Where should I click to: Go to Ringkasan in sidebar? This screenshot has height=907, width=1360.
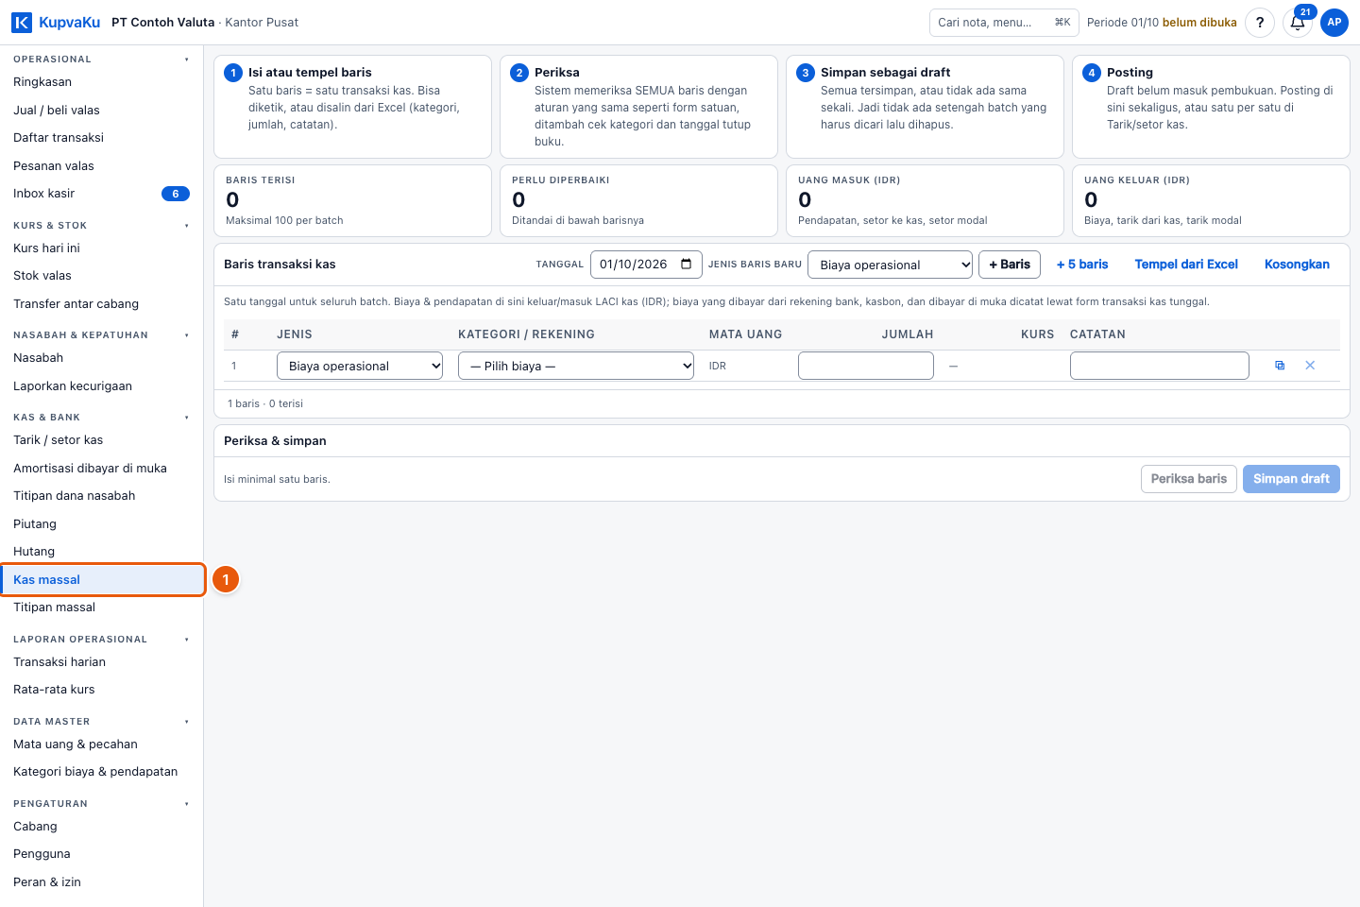pyautogui.click(x=102, y=82)
